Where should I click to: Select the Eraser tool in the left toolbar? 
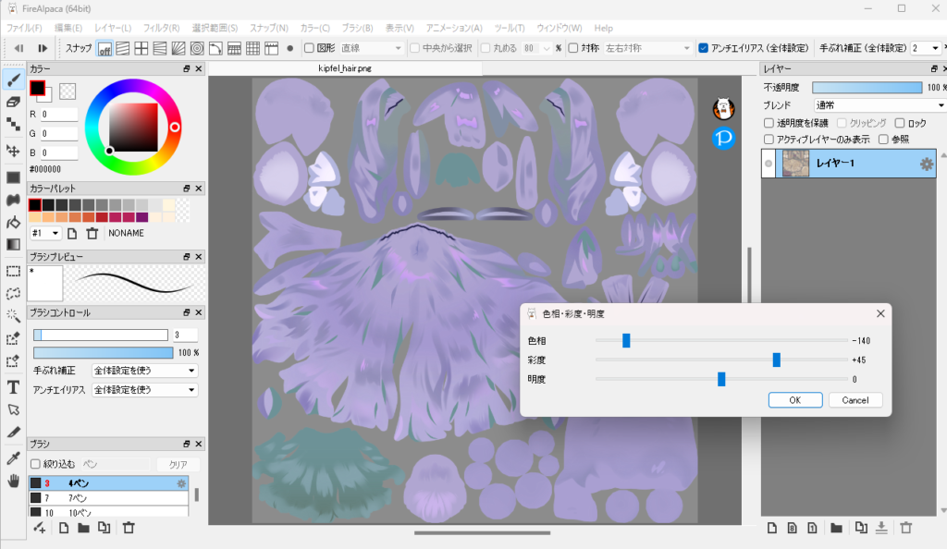coord(13,103)
